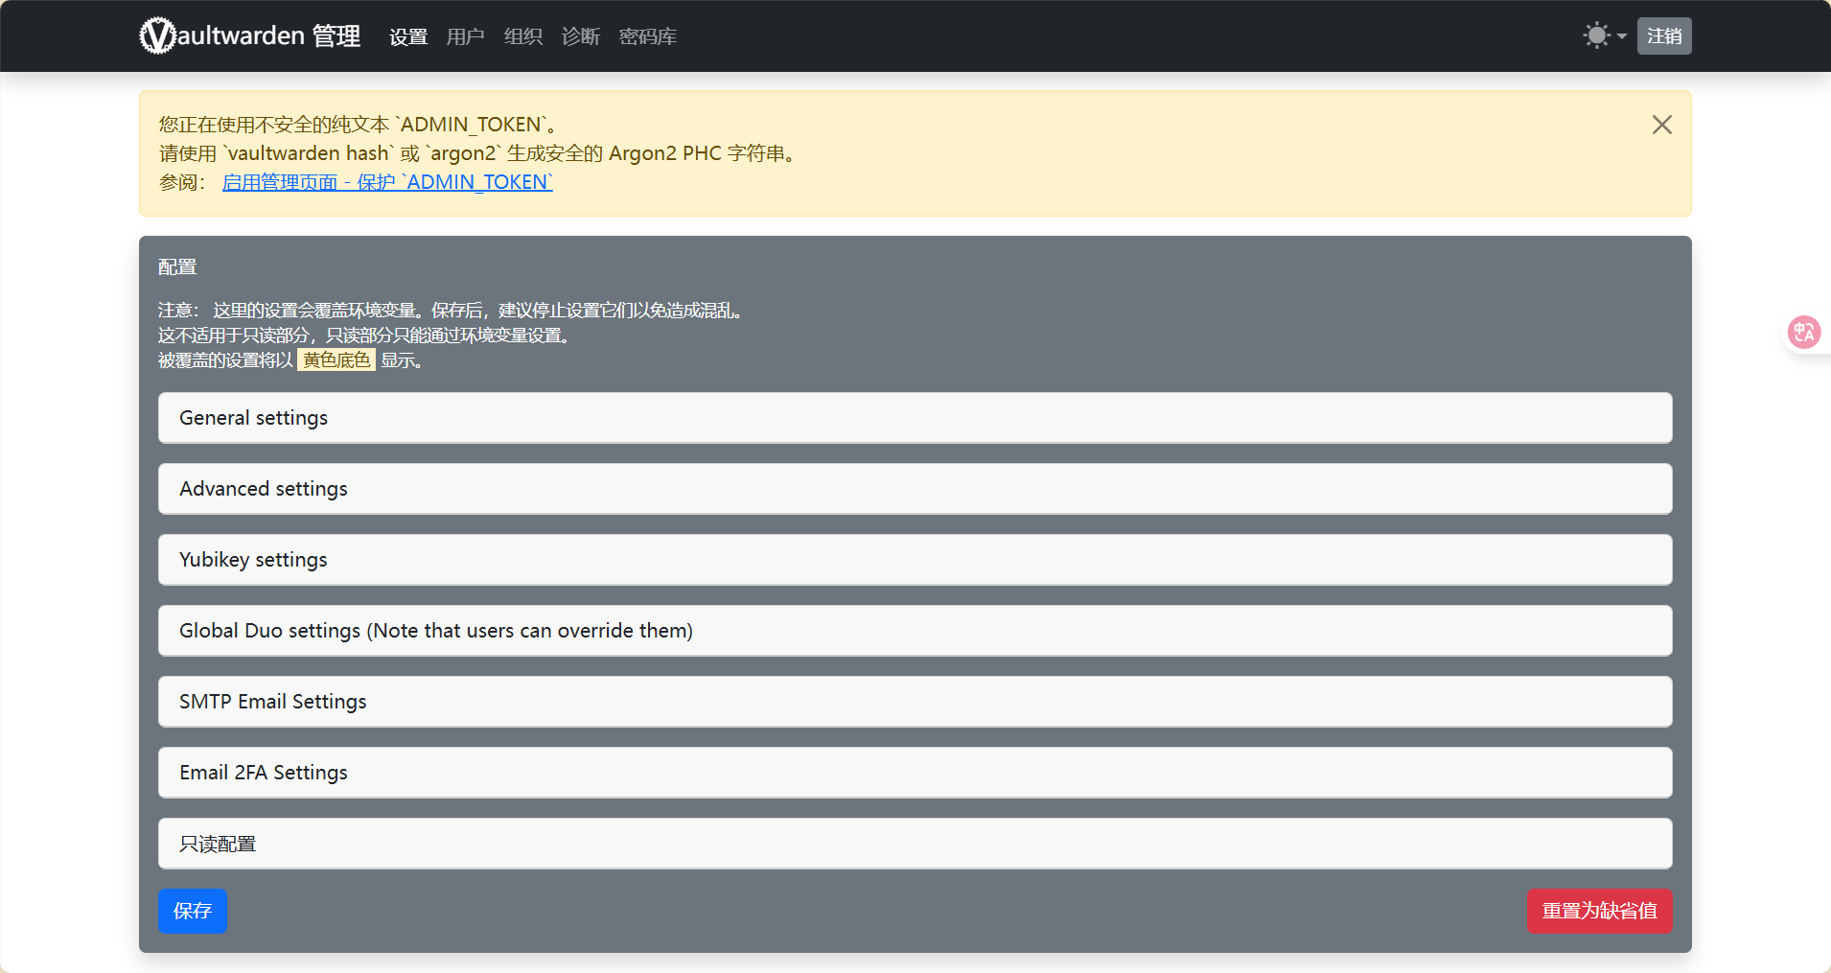Switch to the 诊断 page
This screenshot has height=973, width=1831.
click(580, 36)
